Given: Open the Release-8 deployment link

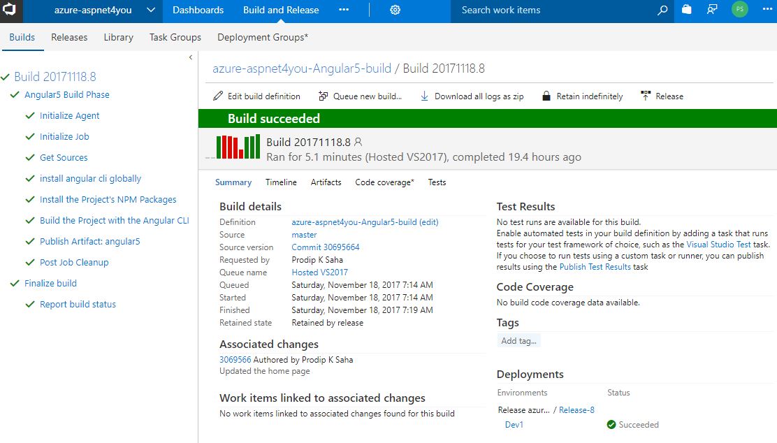Looking at the screenshot, I should click(x=576, y=410).
